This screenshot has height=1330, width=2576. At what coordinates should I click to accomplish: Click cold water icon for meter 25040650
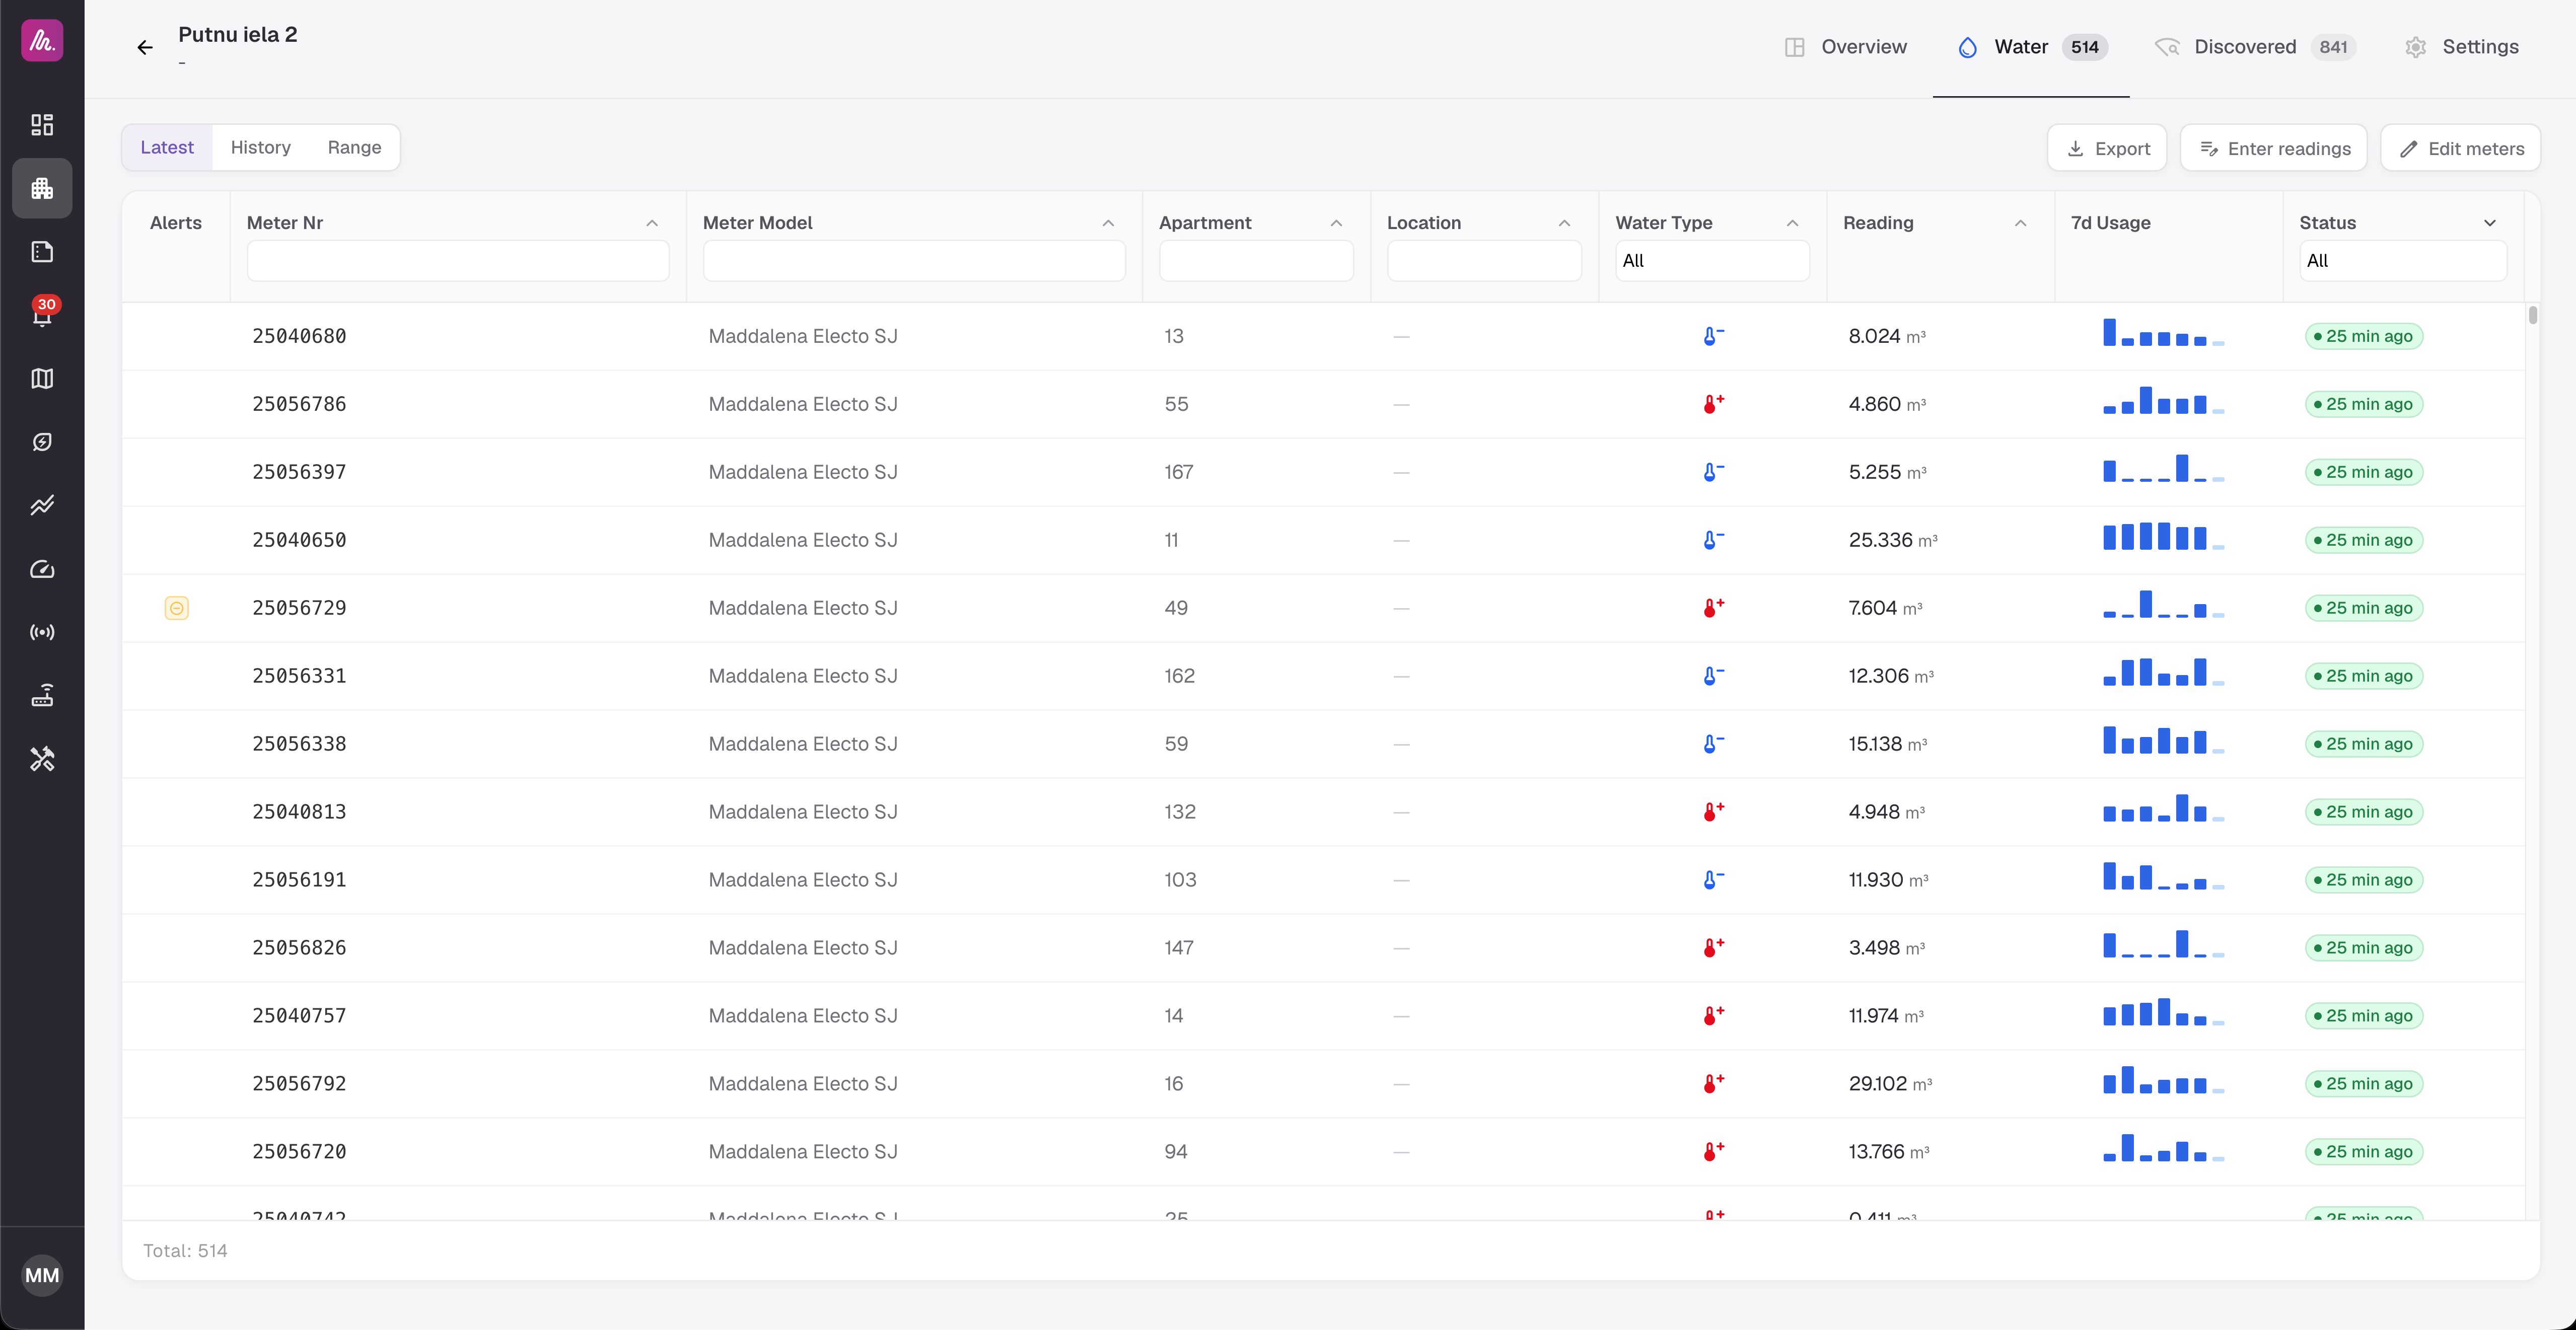pos(1713,540)
